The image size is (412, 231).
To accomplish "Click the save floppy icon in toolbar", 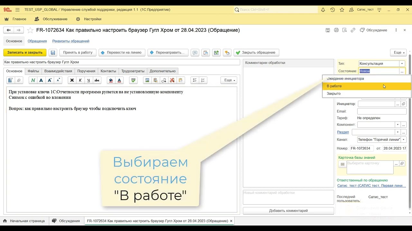I will (x=53, y=53).
